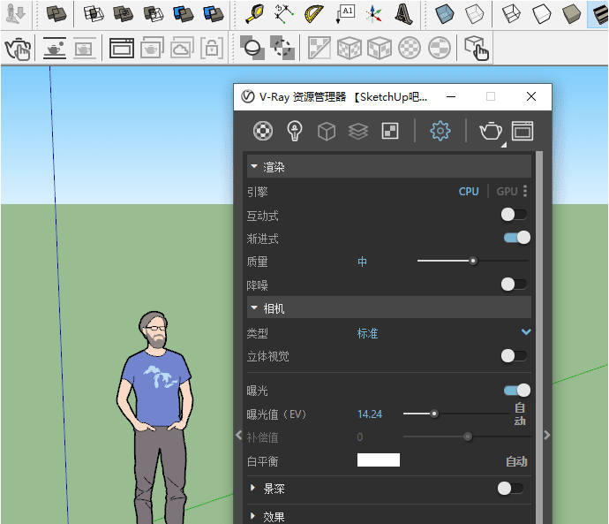Click the Asset Editor vertical scrollbar
Image resolution: width=609 pixels, height=524 pixels.
(x=539, y=338)
